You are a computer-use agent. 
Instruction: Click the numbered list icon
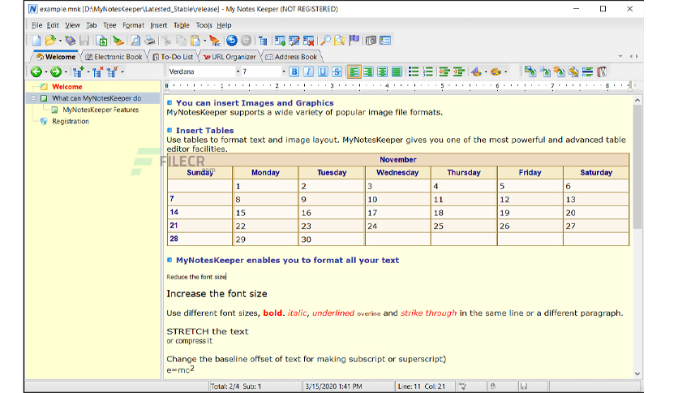[x=427, y=71]
